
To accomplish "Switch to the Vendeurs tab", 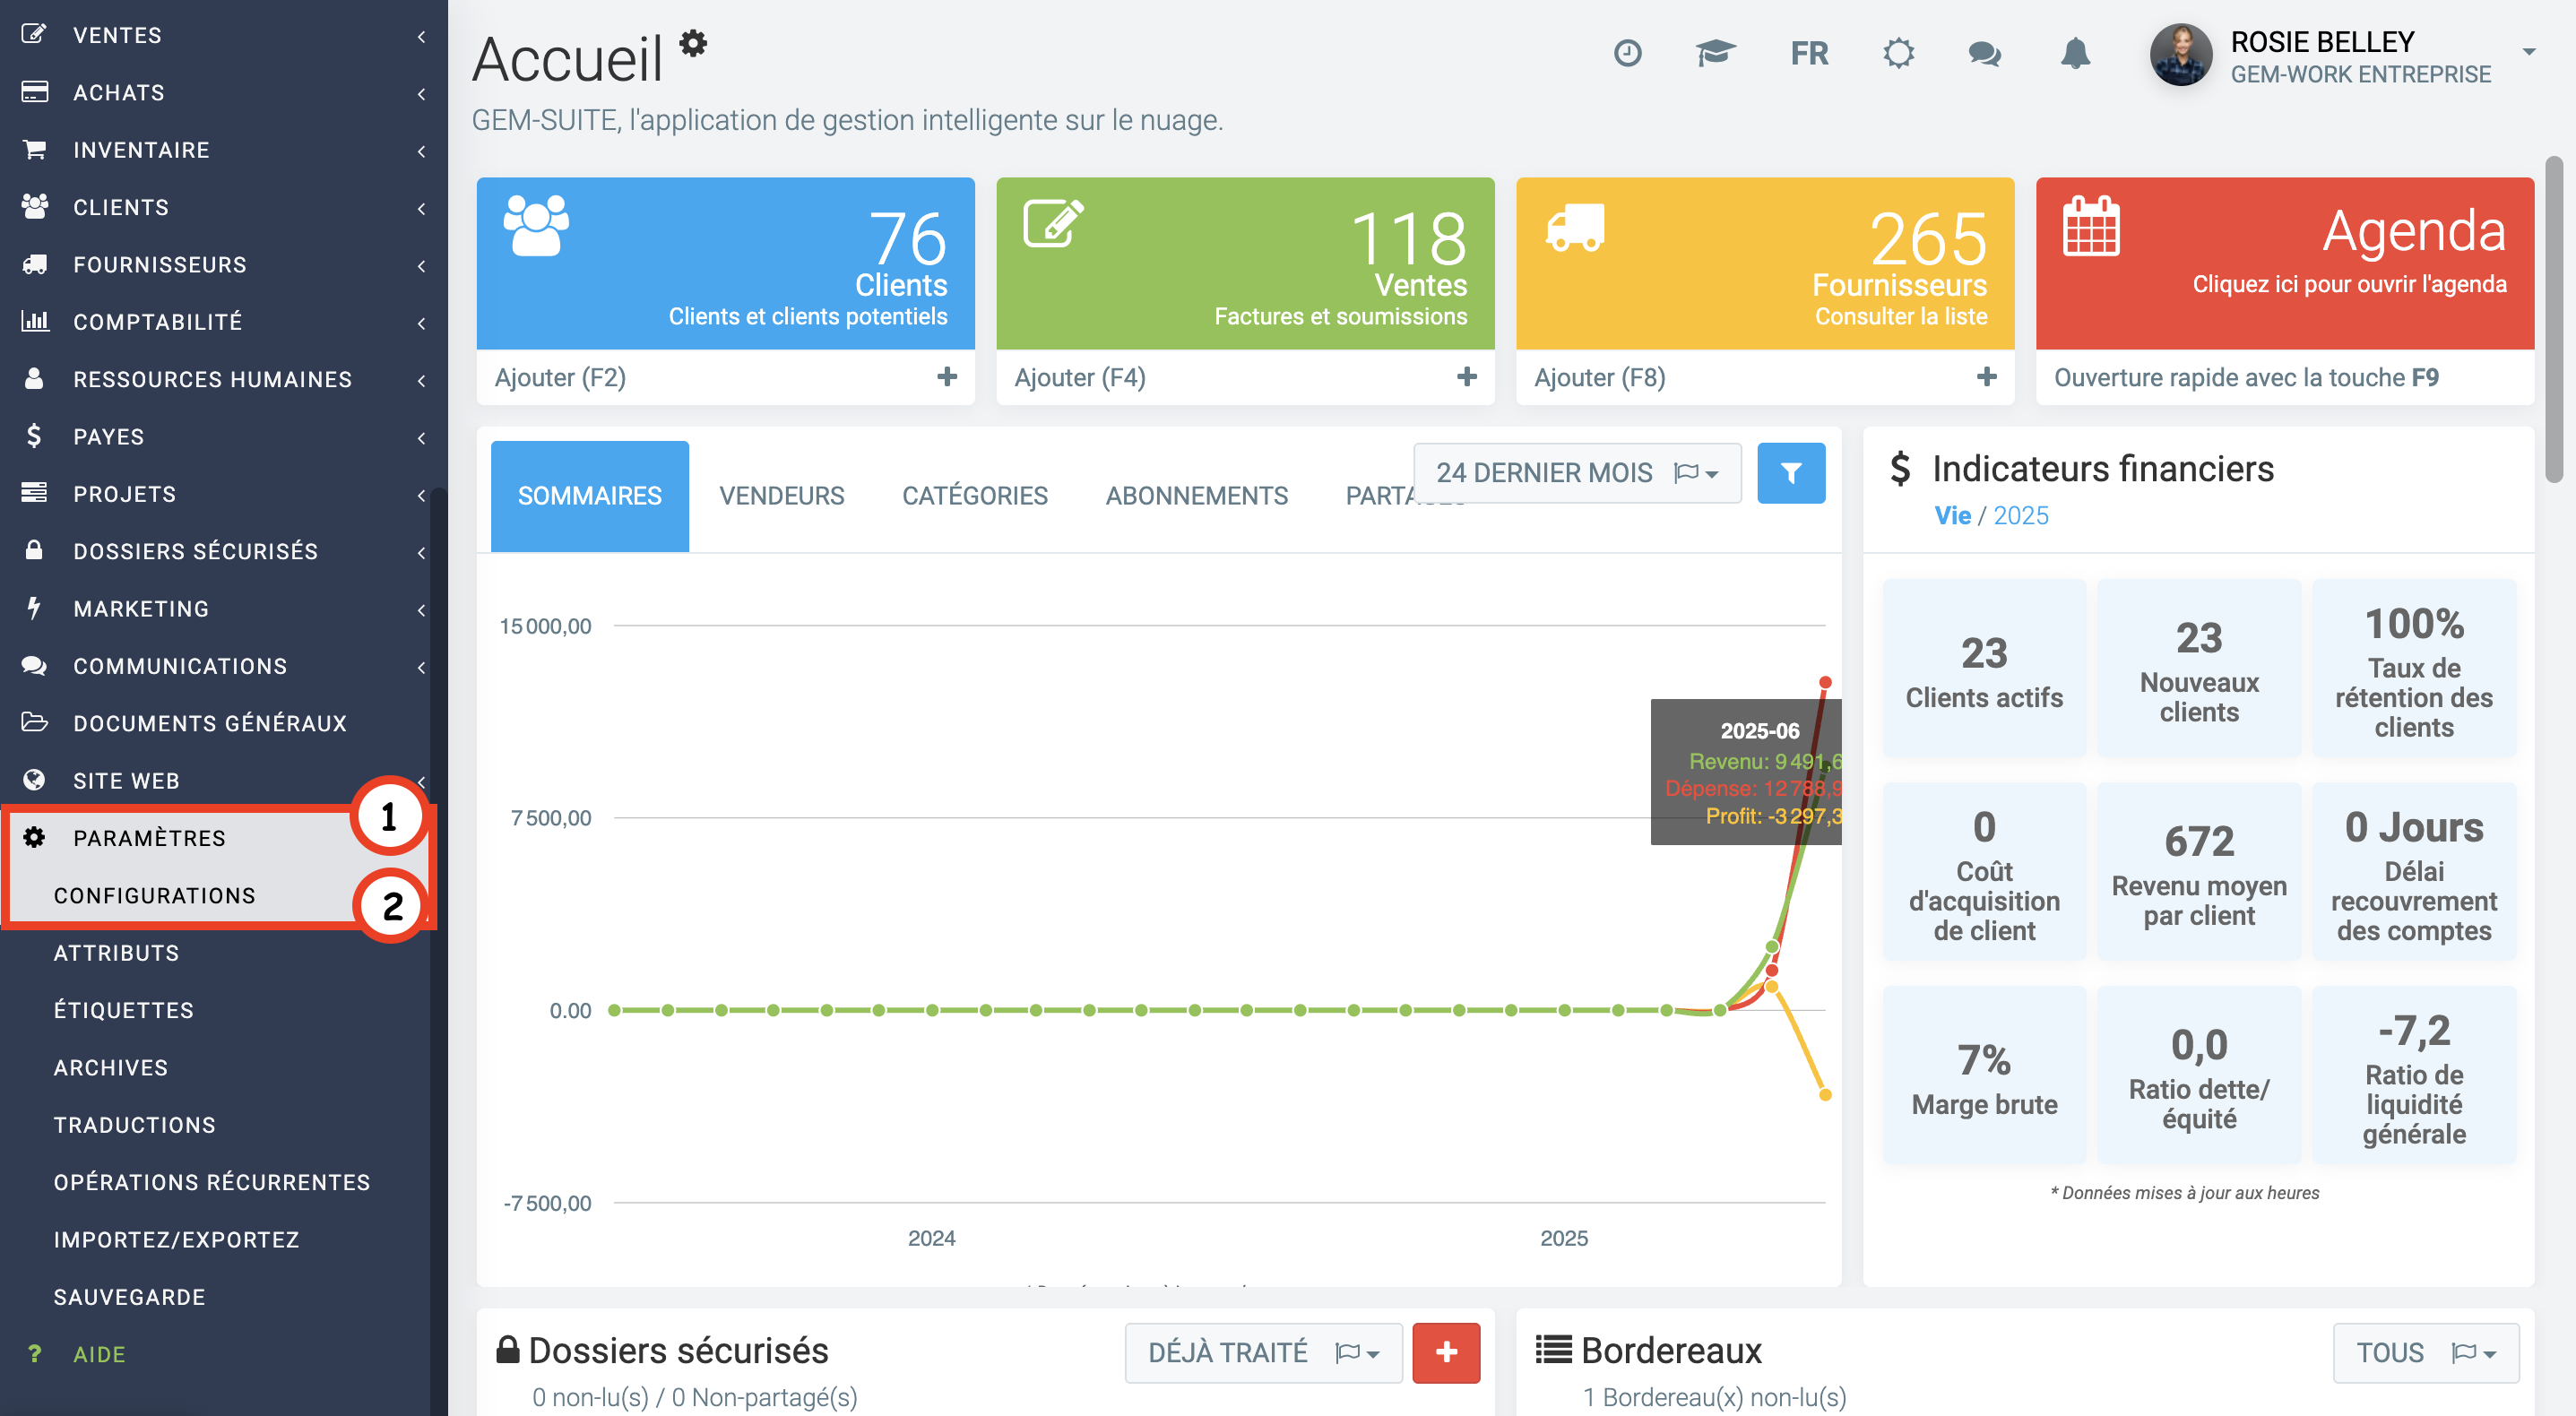I will [781, 496].
